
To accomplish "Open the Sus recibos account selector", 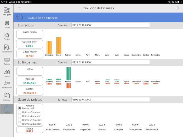I will 111,25.
